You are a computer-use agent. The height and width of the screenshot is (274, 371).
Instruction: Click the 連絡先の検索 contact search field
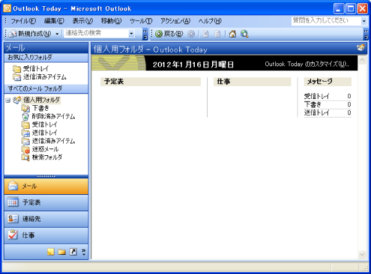coord(96,33)
